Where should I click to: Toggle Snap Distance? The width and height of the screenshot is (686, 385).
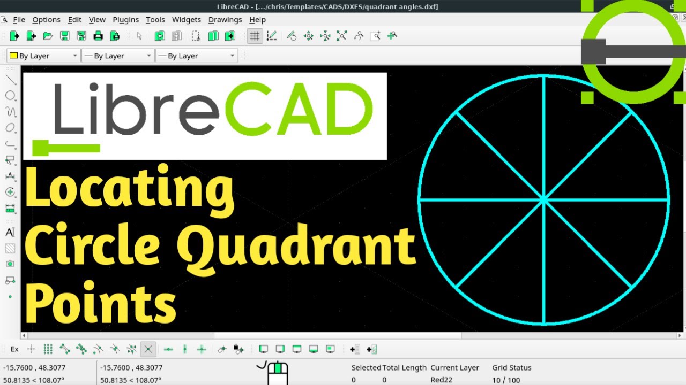pos(131,349)
